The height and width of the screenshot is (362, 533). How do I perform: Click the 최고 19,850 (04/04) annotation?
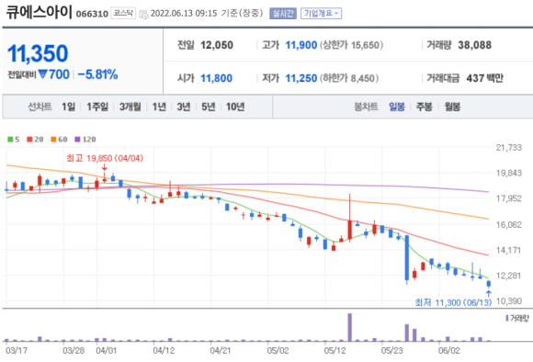[105, 158]
